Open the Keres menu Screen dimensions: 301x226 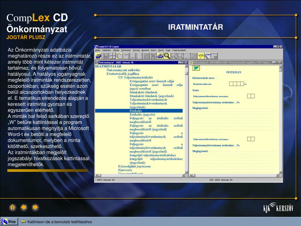pos(153,50)
